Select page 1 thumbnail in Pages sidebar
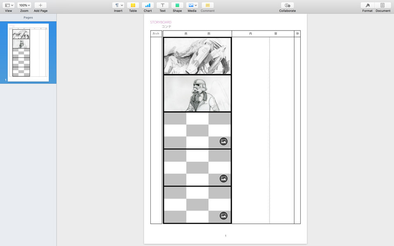Image resolution: width=394 pixels, height=246 pixels. coord(28,52)
